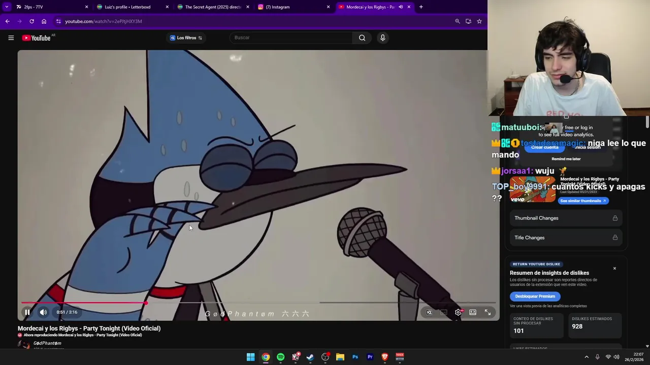Open Brave browser from the taskbar
Viewport: 650px width, 365px height.
click(385, 357)
